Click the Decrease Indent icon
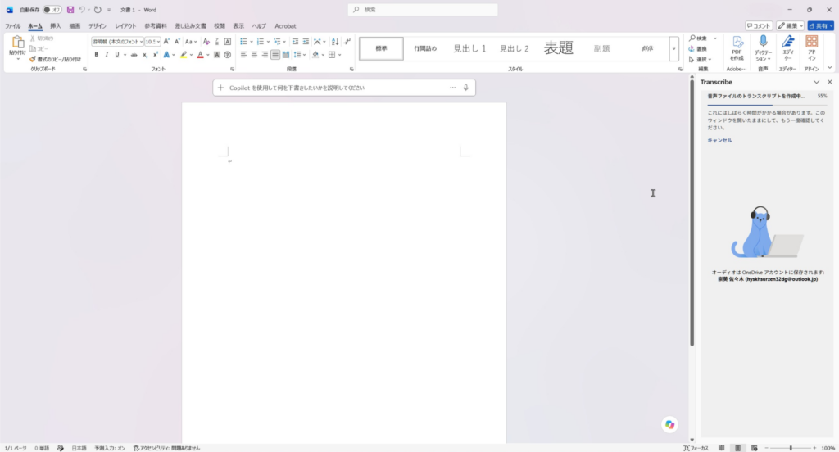The width and height of the screenshot is (839, 452). [295, 41]
